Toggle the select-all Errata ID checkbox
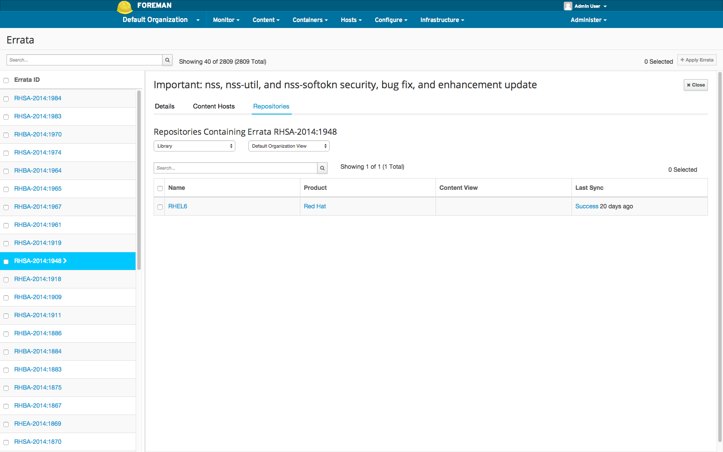 click(x=6, y=80)
